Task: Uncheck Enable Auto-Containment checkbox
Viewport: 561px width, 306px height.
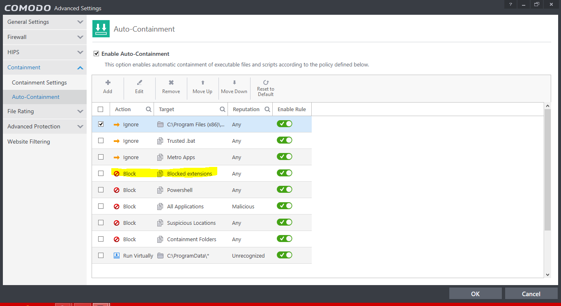Action: tap(97, 54)
